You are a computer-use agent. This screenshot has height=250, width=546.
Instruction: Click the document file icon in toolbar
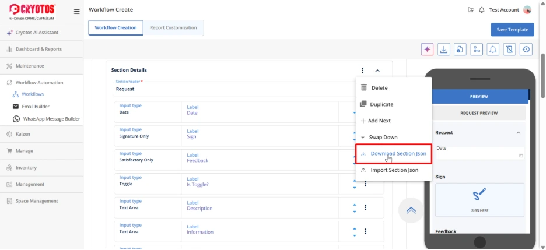460,50
